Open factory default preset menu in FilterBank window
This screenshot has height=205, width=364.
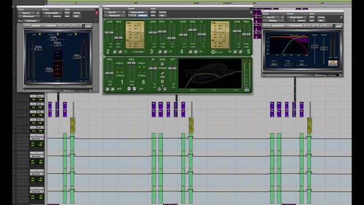click(x=138, y=12)
